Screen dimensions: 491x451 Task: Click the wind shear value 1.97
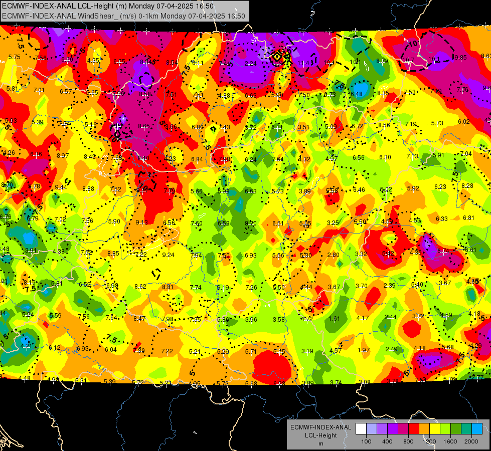(x=364, y=350)
